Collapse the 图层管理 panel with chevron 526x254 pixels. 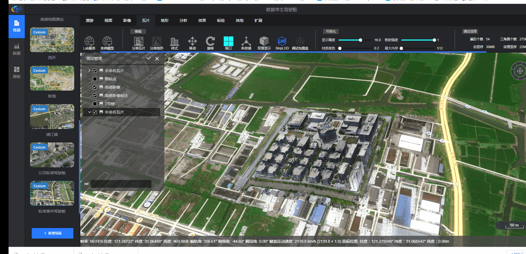pyautogui.click(x=148, y=59)
